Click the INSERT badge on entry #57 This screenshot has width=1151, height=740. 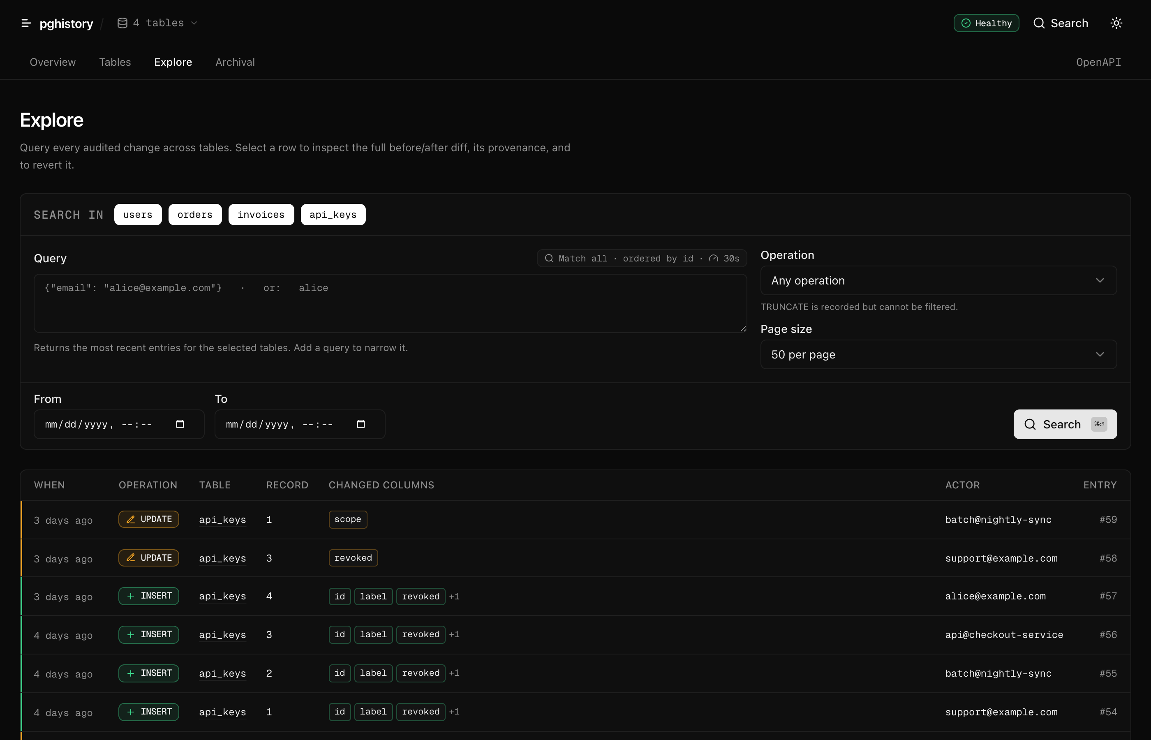149,596
